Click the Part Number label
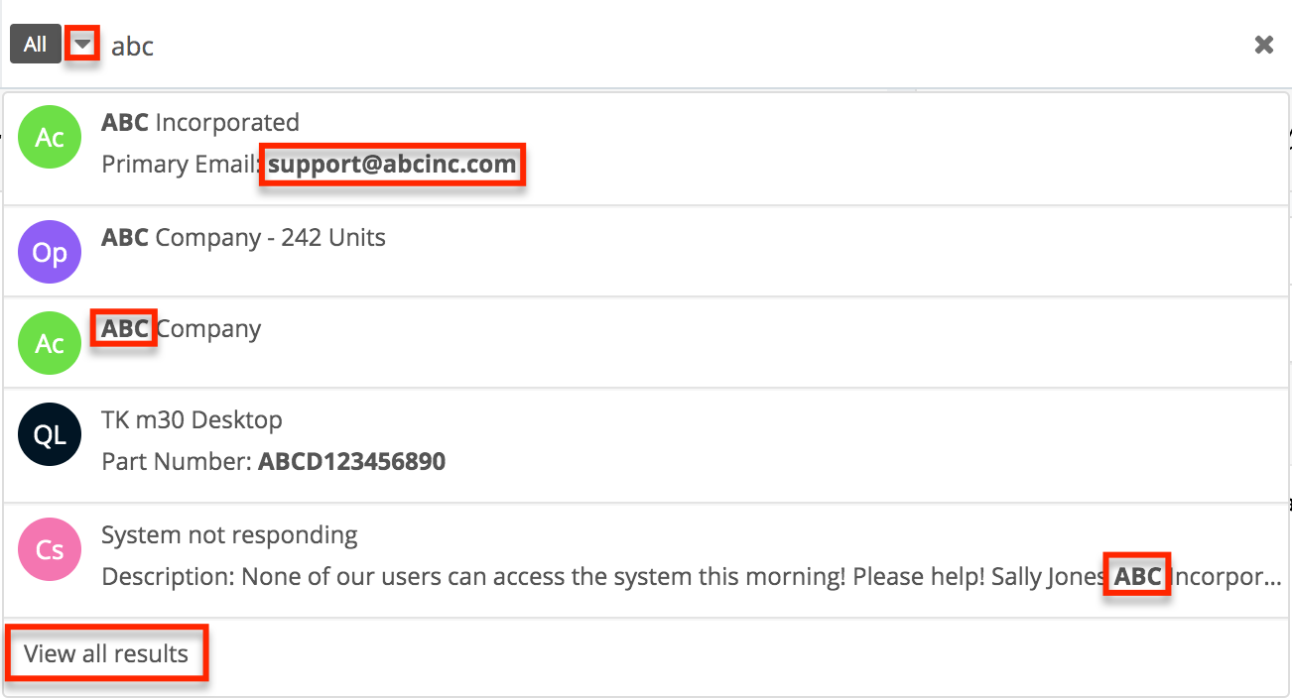1292x698 pixels. tap(176, 461)
